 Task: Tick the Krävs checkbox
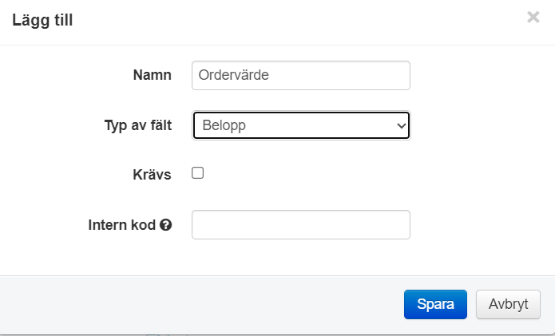[197, 173]
